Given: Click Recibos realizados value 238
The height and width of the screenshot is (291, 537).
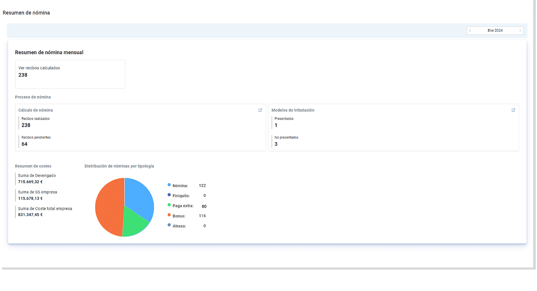Looking at the screenshot, I should point(26,125).
